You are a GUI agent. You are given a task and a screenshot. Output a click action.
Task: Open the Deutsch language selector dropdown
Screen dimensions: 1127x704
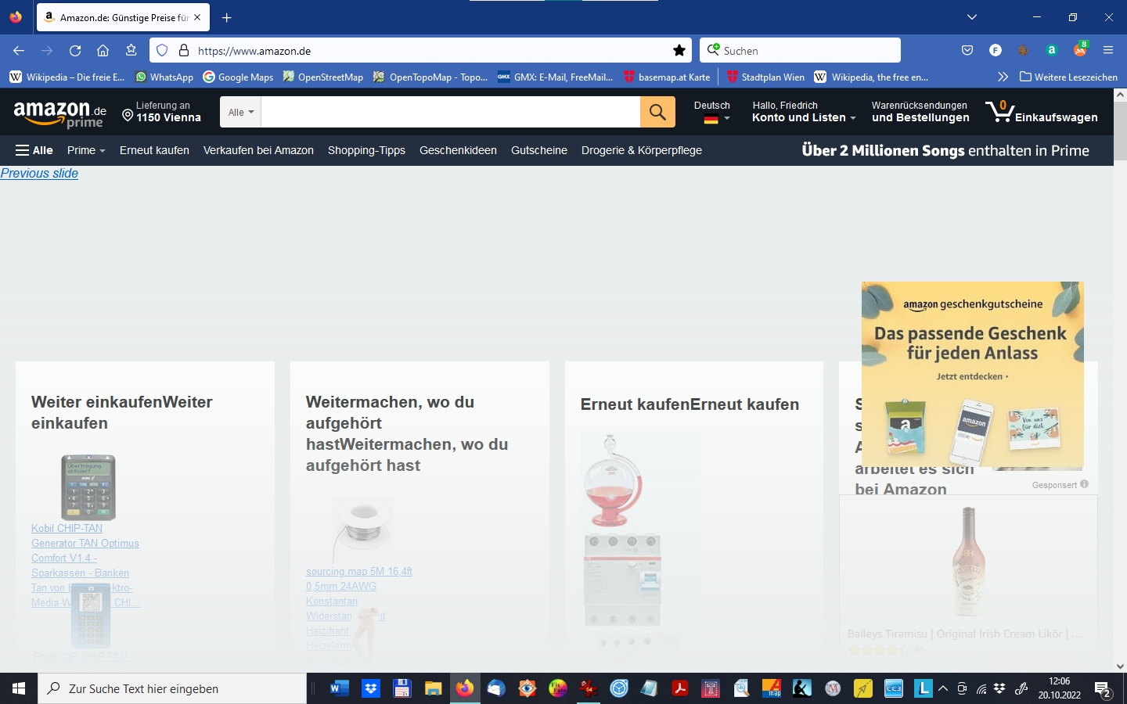(x=712, y=112)
